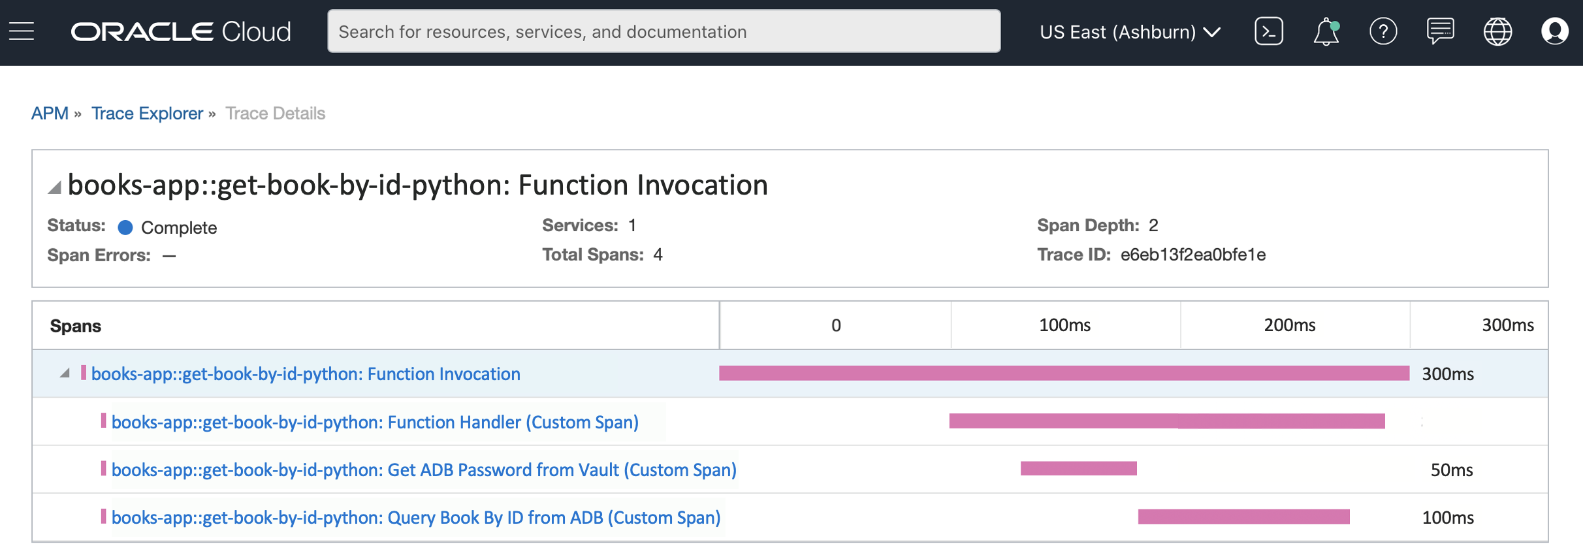Open the Function Handler custom span
Screen dimensions: 1583x559
(x=375, y=423)
